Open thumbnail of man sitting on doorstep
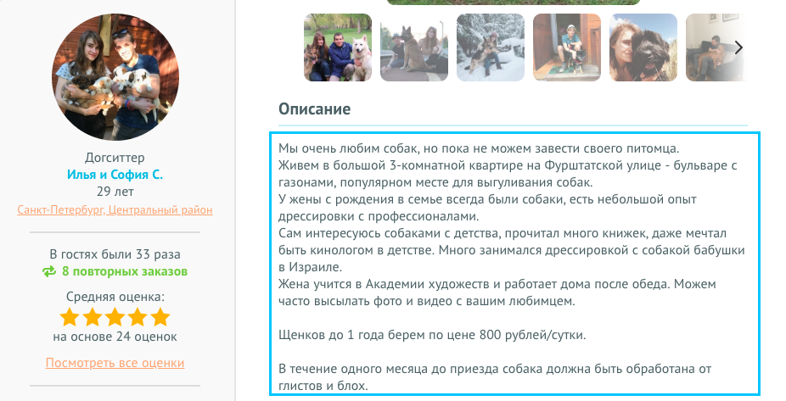Screen dimensions: 786x401 click(566, 47)
